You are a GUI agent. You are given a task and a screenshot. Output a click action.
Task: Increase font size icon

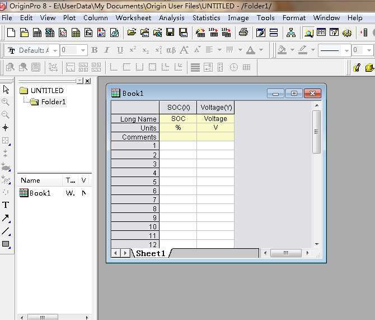point(184,50)
